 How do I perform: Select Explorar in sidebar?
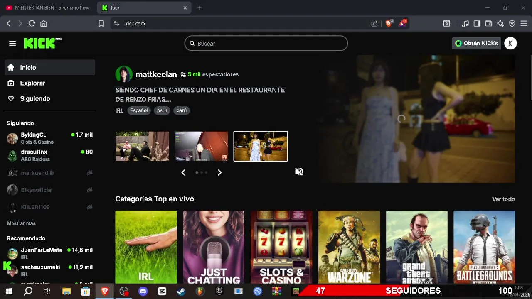pyautogui.click(x=50, y=83)
